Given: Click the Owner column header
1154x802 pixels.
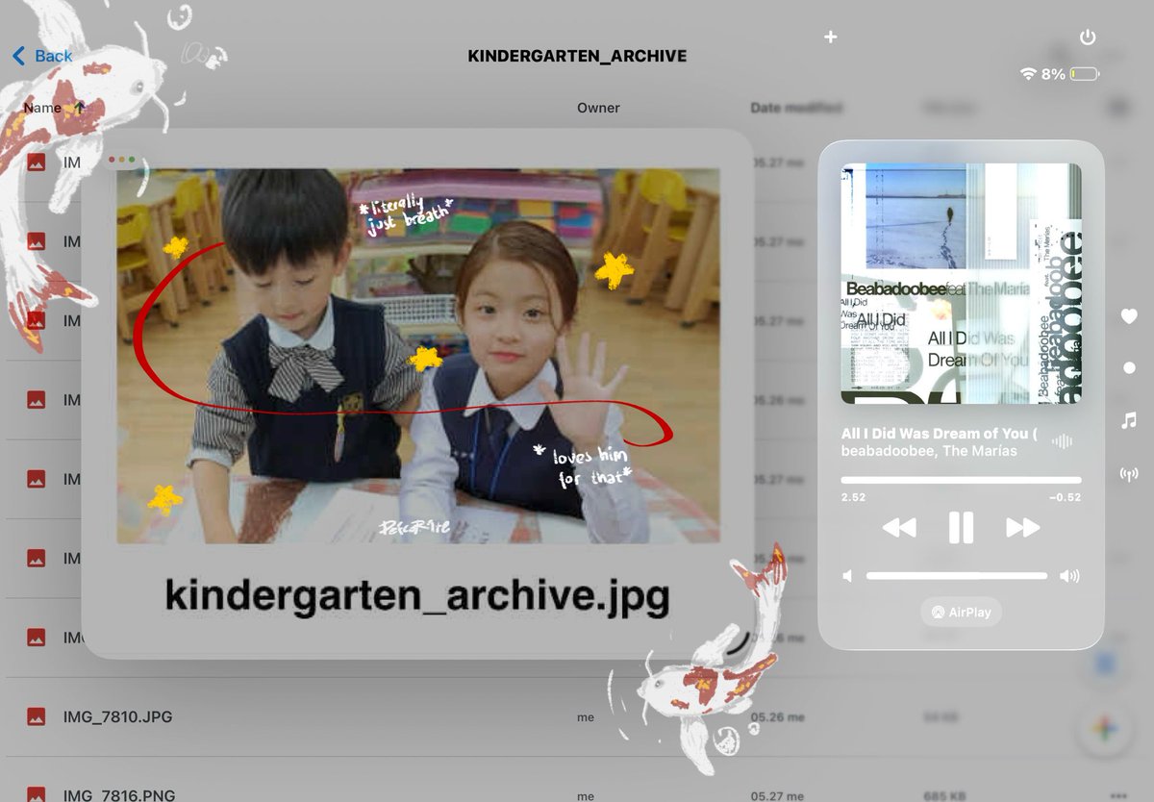Looking at the screenshot, I should pos(598,108).
